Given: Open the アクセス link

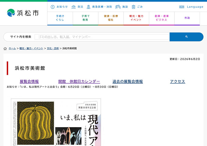Looking at the screenshot, I should point(177,82).
